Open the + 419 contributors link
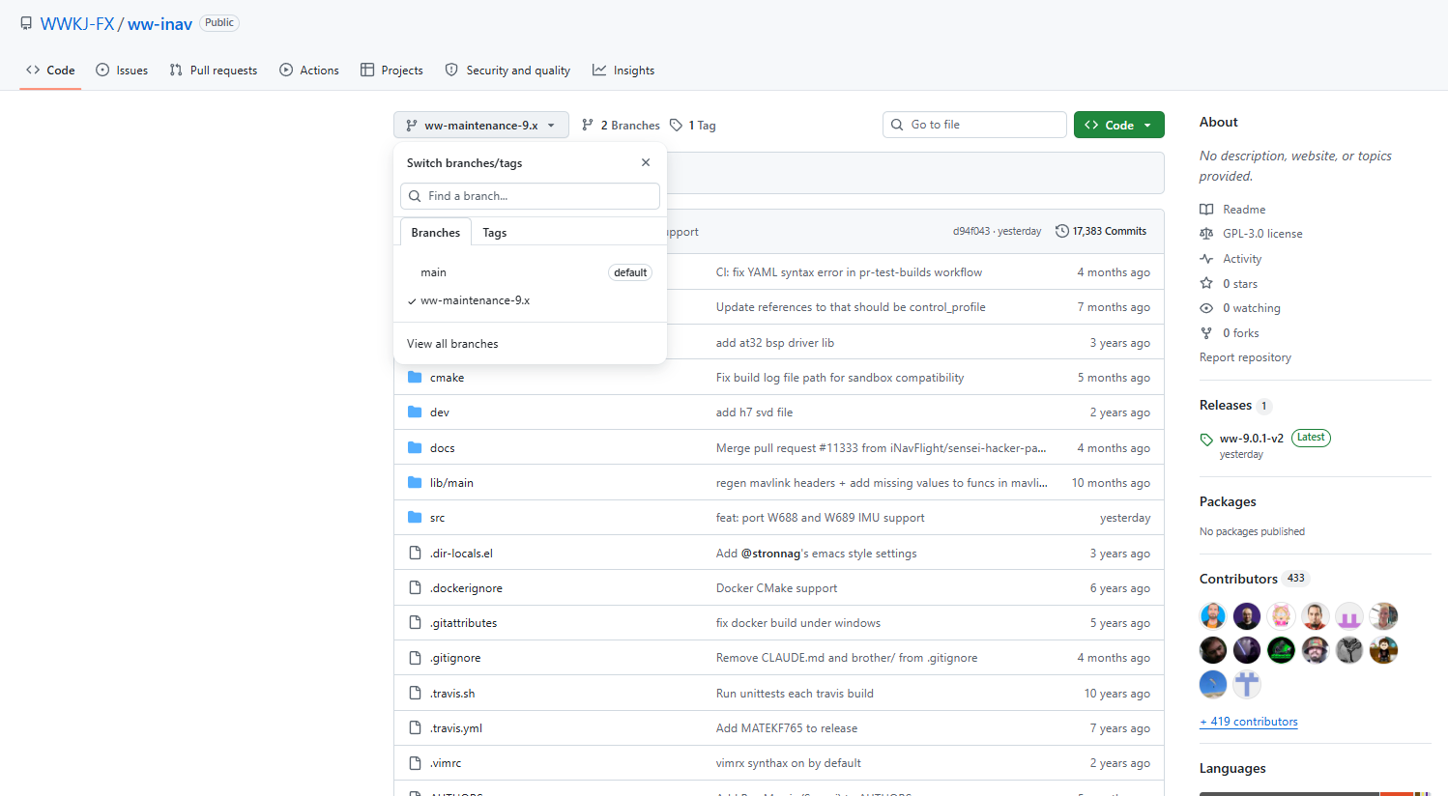Screen dimensions: 1448x796 click(x=1249, y=722)
